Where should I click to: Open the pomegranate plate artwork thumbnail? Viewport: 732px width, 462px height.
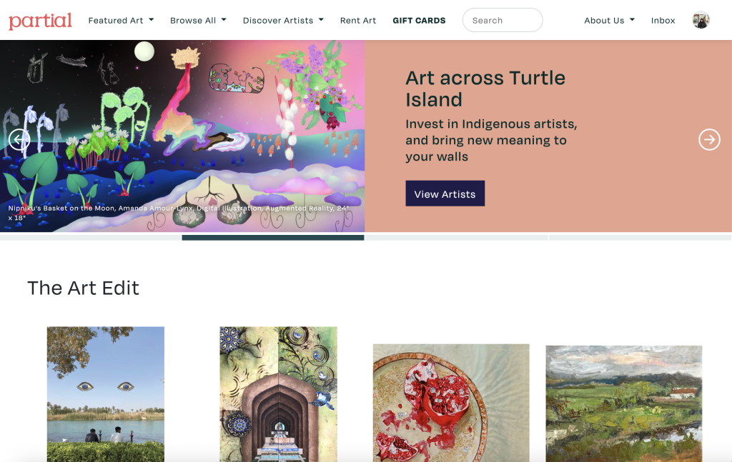tap(451, 403)
